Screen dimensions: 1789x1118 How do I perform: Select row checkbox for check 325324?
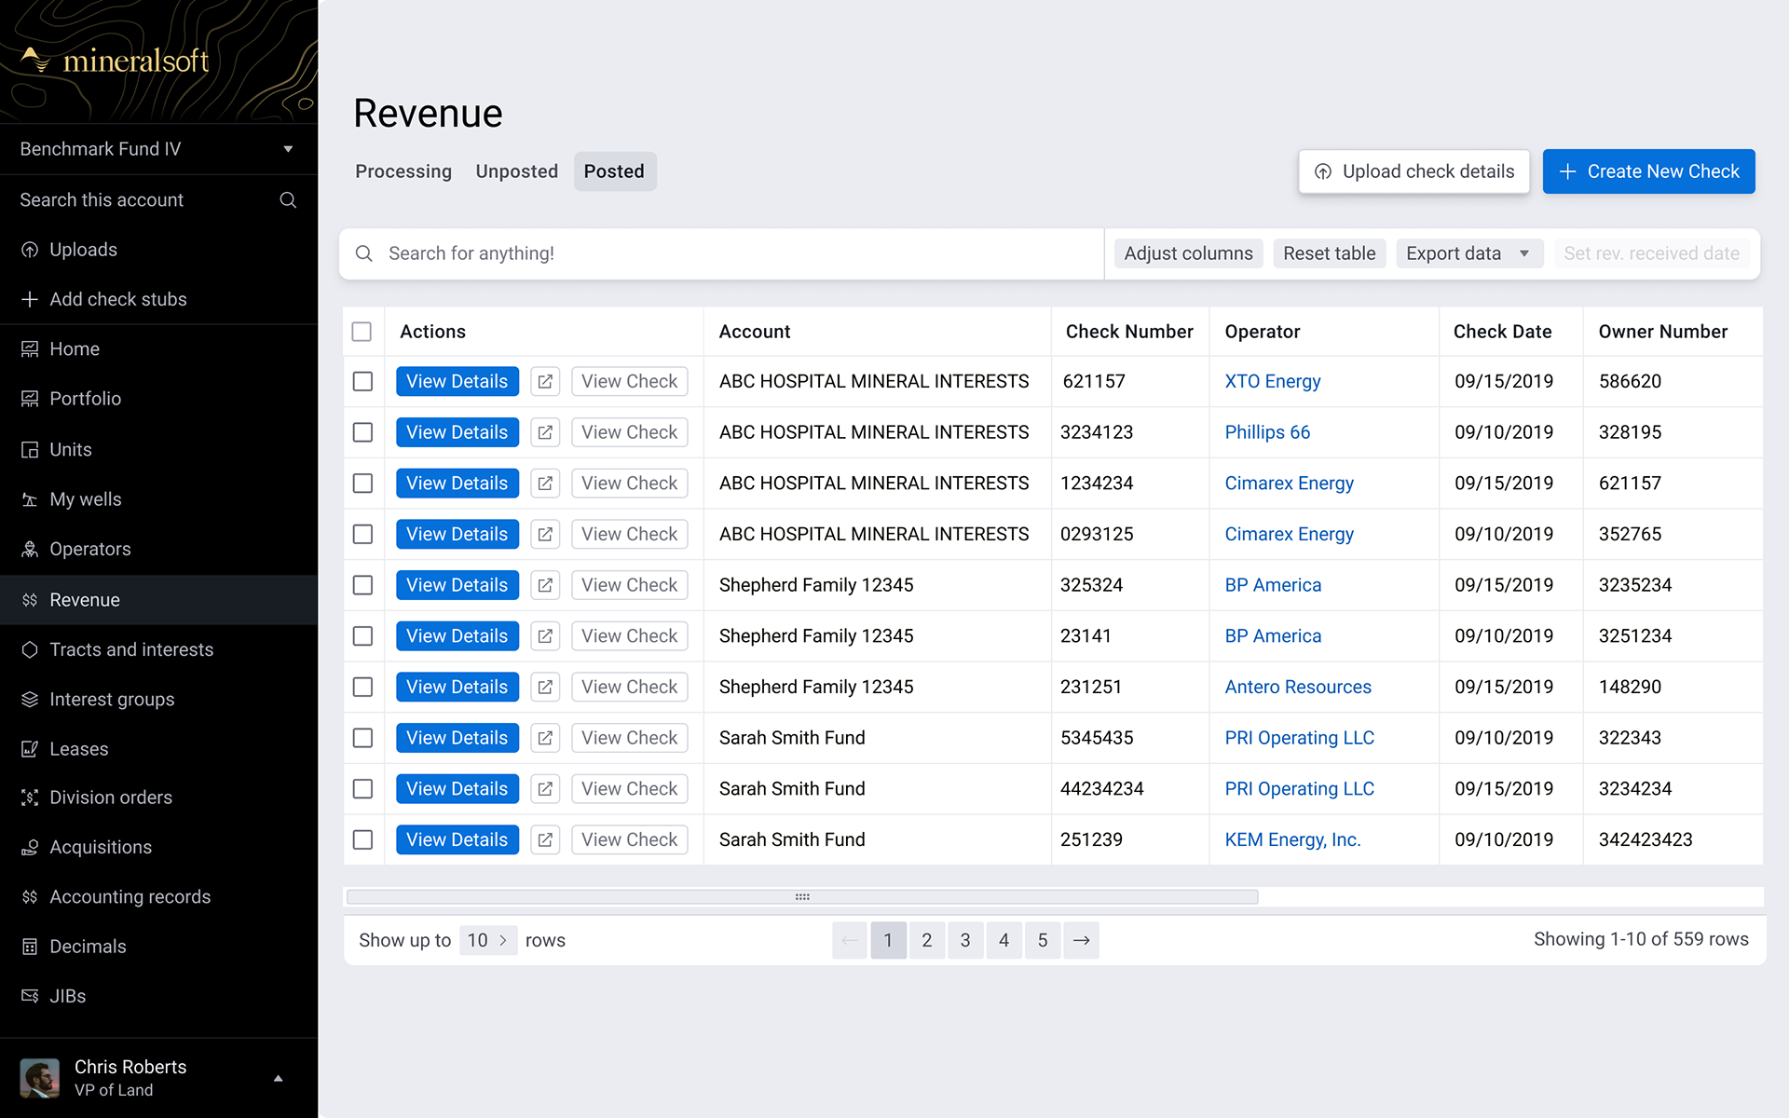pos(362,585)
